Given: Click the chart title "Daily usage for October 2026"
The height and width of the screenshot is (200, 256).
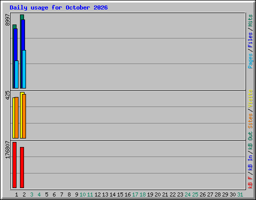Looking at the screenshot, I should click(x=58, y=7).
